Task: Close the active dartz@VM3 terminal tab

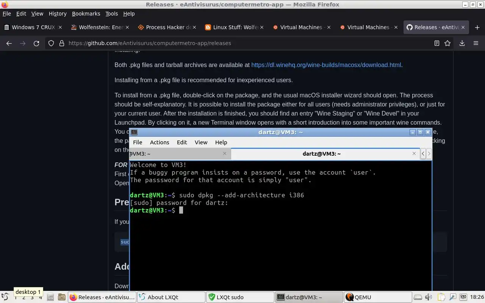Action: [x=414, y=153]
